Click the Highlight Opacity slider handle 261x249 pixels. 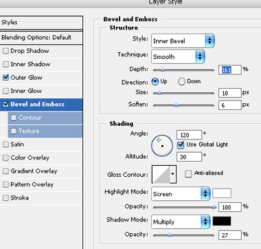pyautogui.click(x=214, y=207)
